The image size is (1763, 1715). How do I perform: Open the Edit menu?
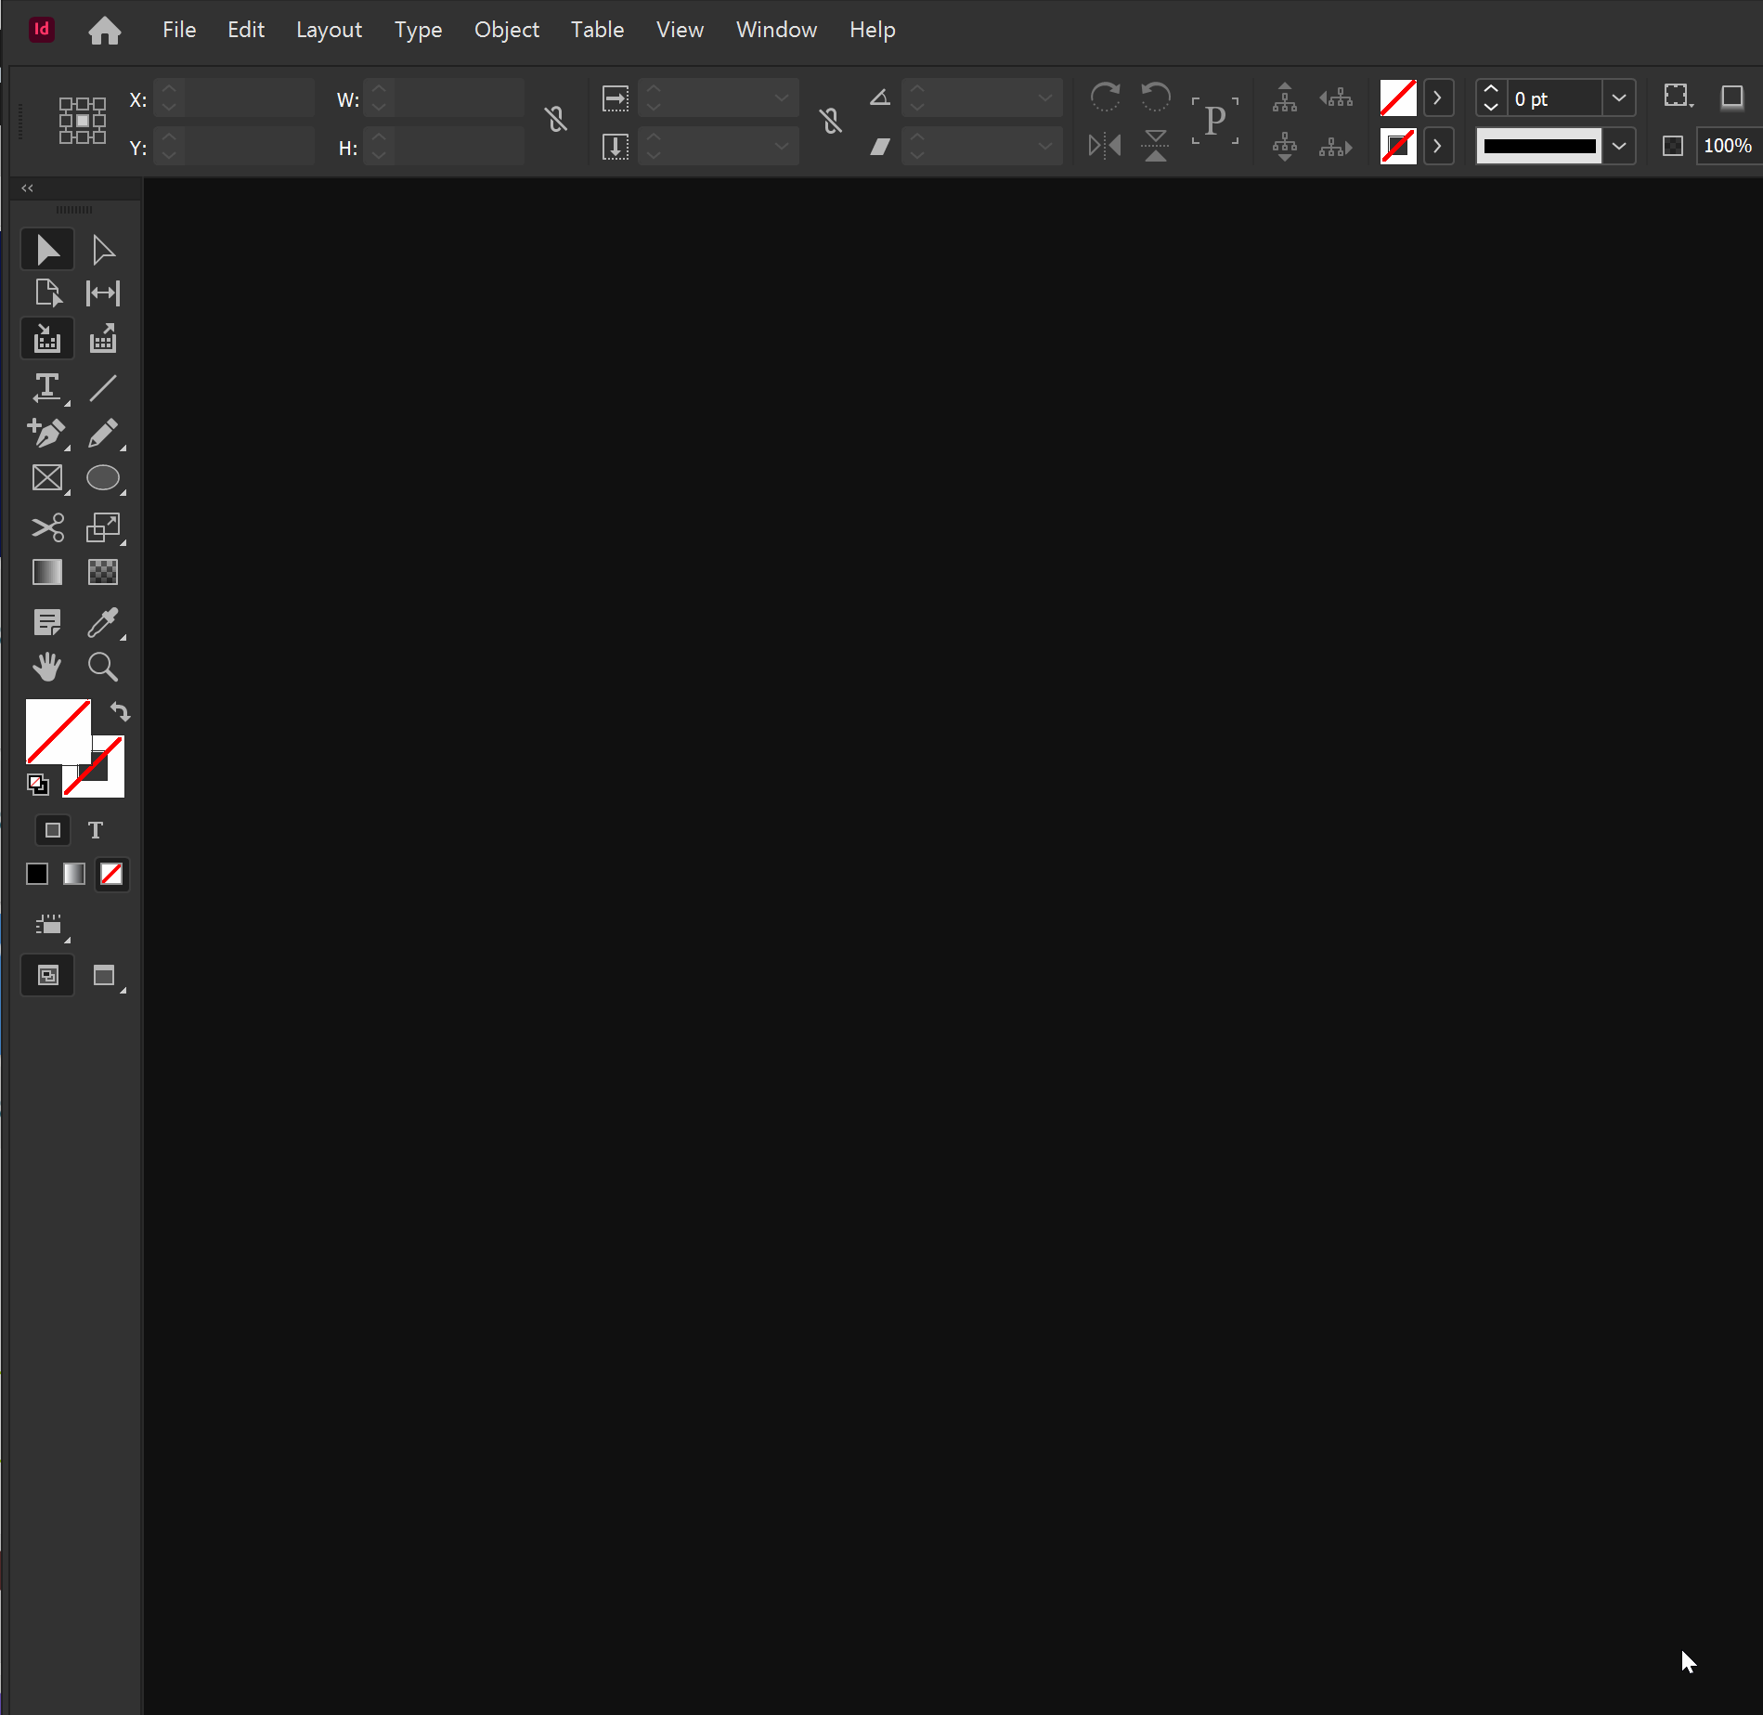(246, 30)
